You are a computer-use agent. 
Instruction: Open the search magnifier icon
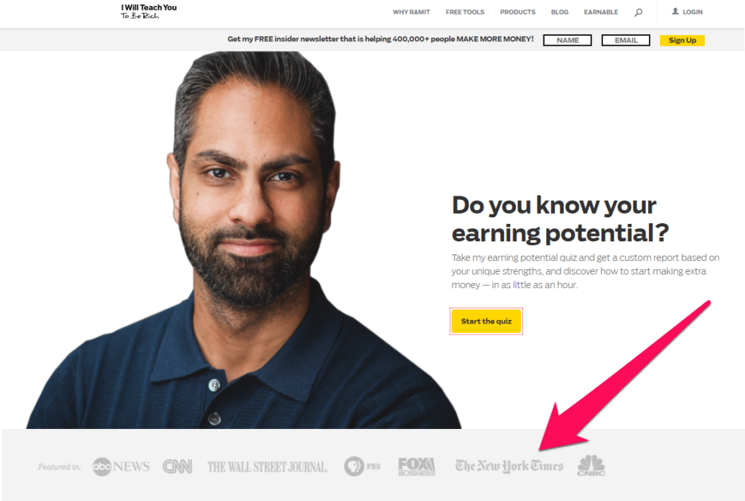[638, 12]
